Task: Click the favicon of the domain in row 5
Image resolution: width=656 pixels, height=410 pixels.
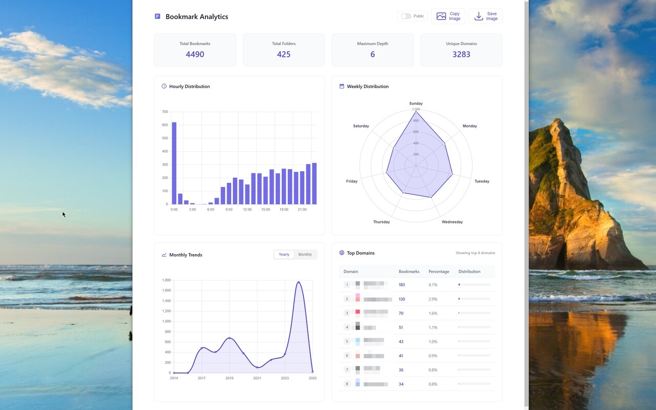Action: click(358, 341)
